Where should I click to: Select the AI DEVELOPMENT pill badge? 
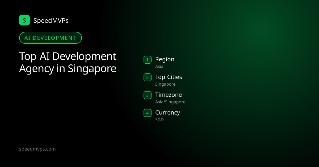(51, 38)
